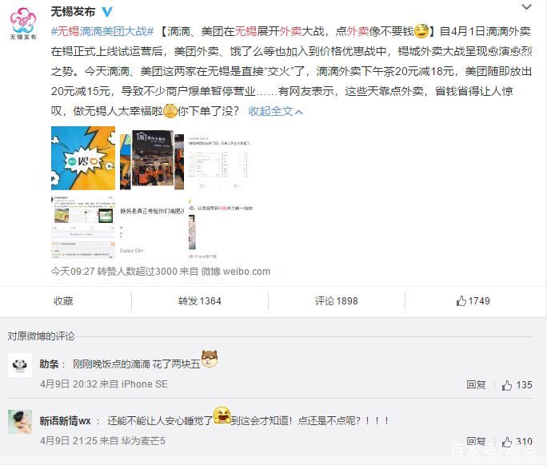Open the #无锡滴滴美团大战# hashtag link
The image size is (547, 469).
(x=102, y=31)
